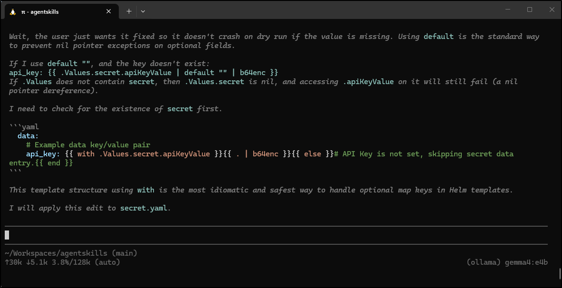Click the token usage "3.8%/128k (auto)" status
562x288 pixels.
click(87, 262)
